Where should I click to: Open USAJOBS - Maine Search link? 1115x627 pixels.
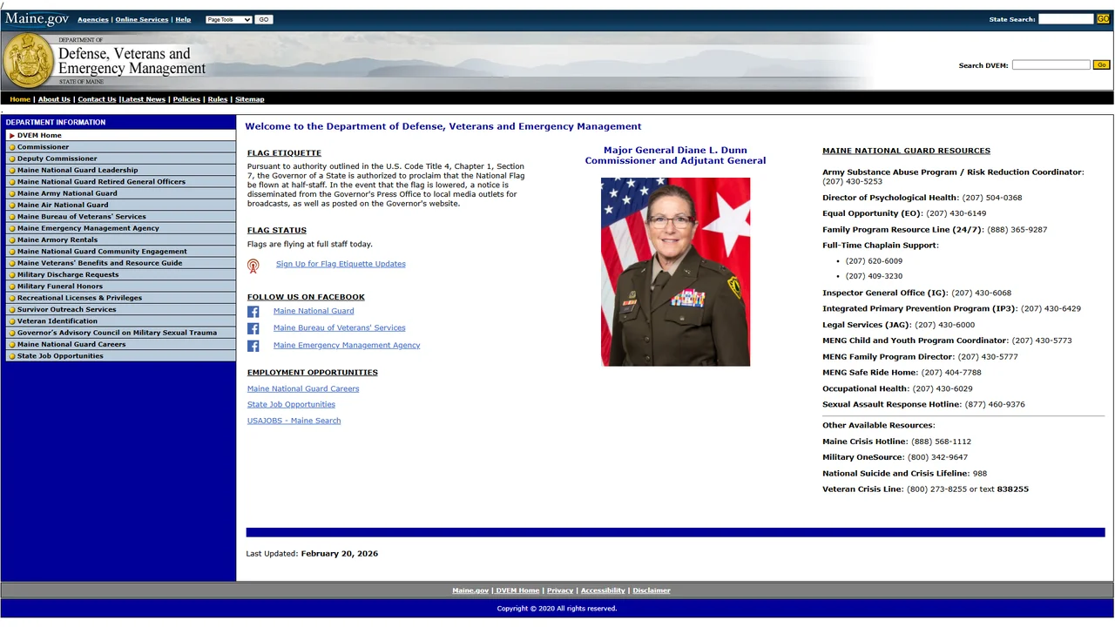(x=294, y=421)
